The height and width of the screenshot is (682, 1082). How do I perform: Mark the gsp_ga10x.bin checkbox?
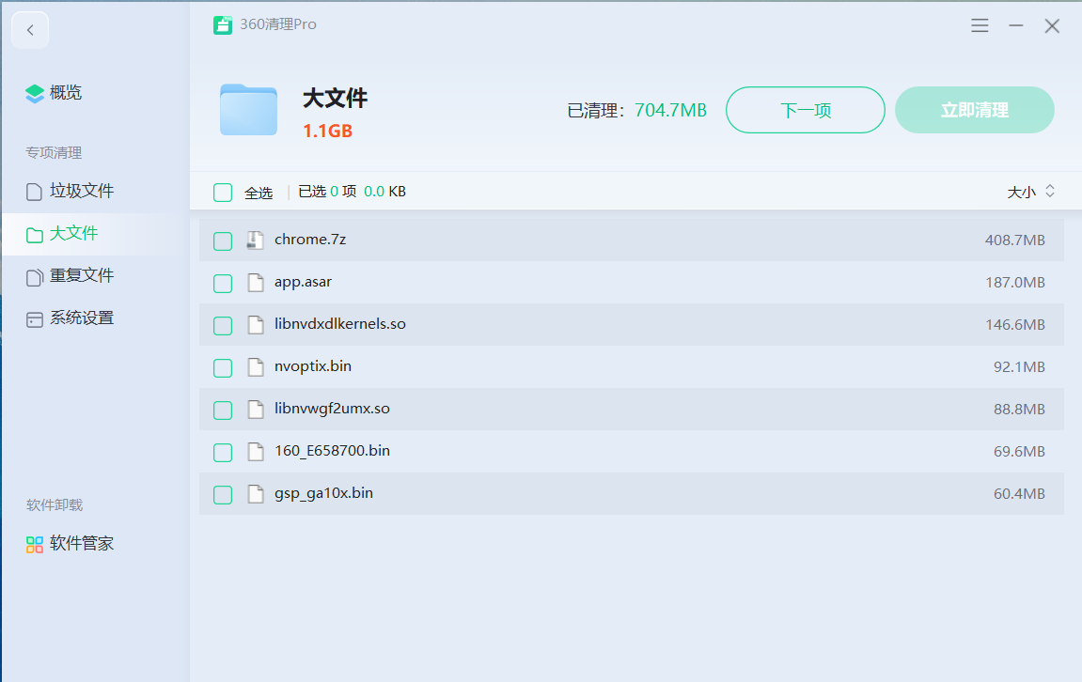point(223,494)
